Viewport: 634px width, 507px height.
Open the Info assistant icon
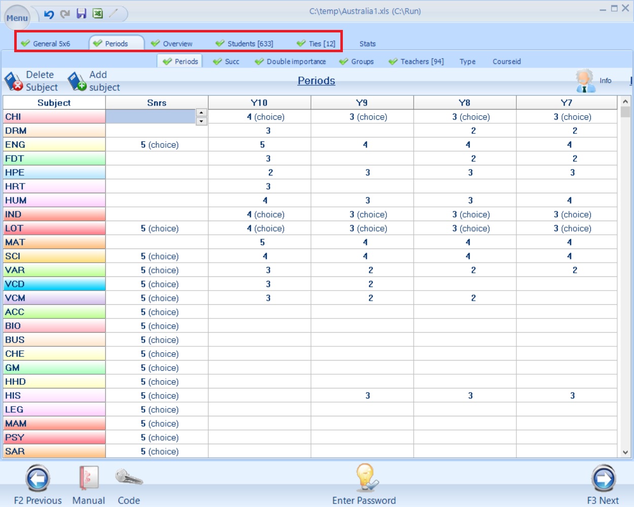pyautogui.click(x=585, y=81)
